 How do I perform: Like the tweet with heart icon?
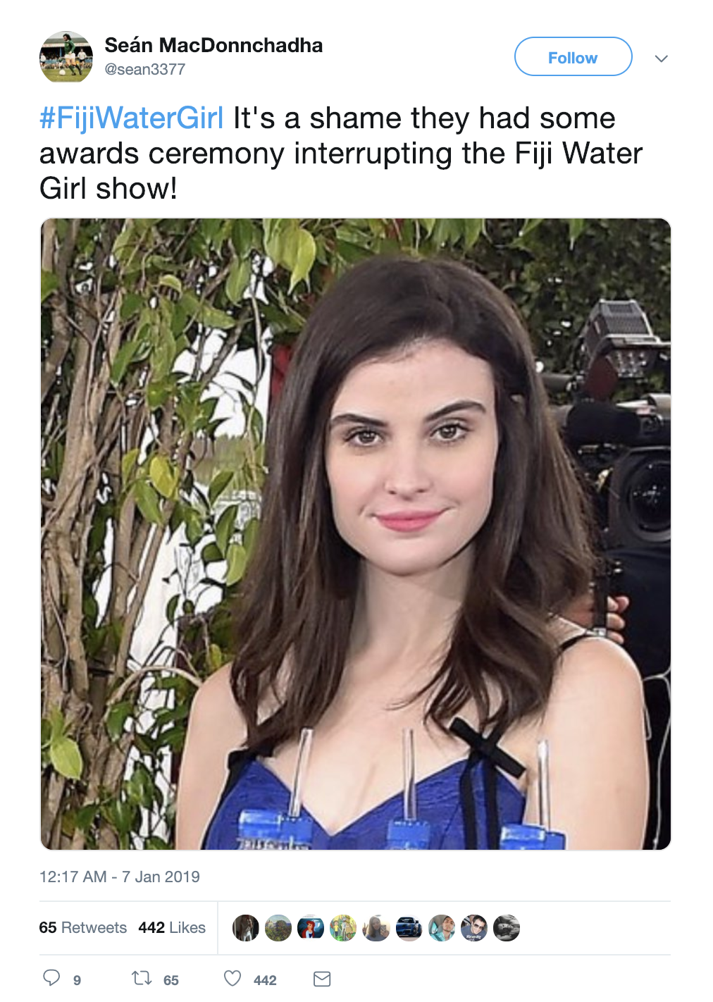(x=232, y=978)
